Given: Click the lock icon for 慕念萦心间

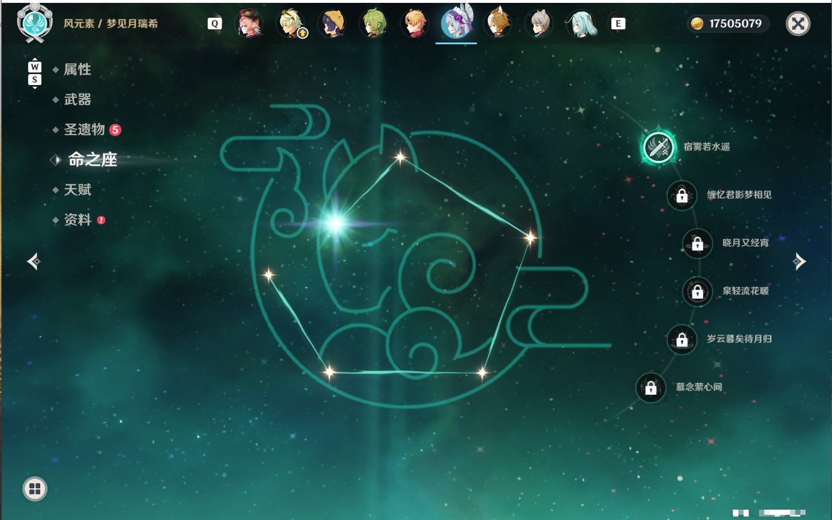Looking at the screenshot, I should (651, 388).
